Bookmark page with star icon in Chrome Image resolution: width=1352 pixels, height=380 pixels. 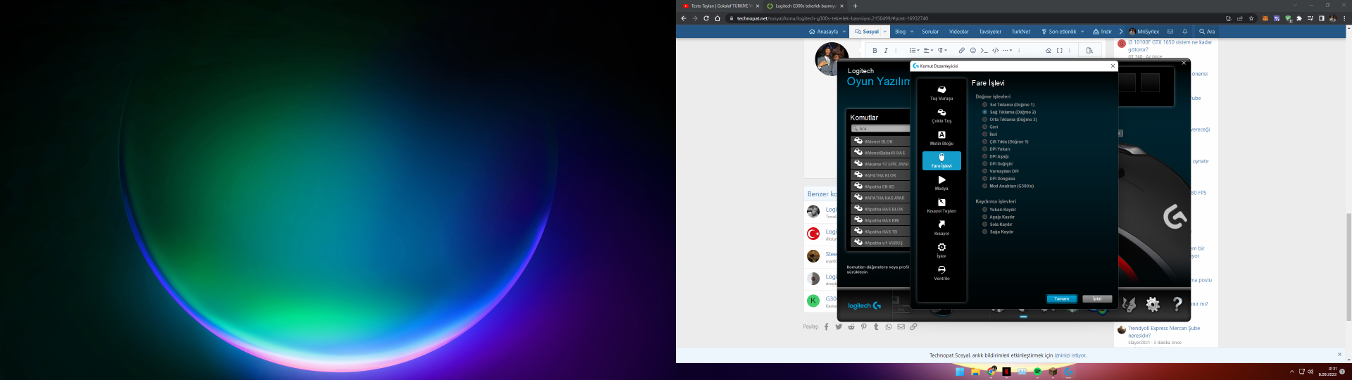(1251, 18)
